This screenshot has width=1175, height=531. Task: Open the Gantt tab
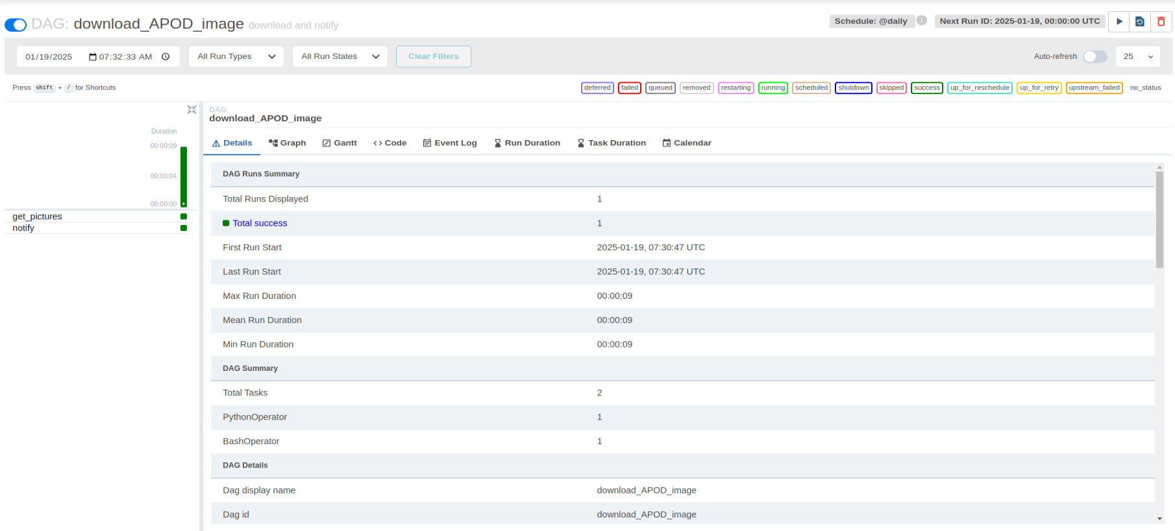tap(340, 143)
